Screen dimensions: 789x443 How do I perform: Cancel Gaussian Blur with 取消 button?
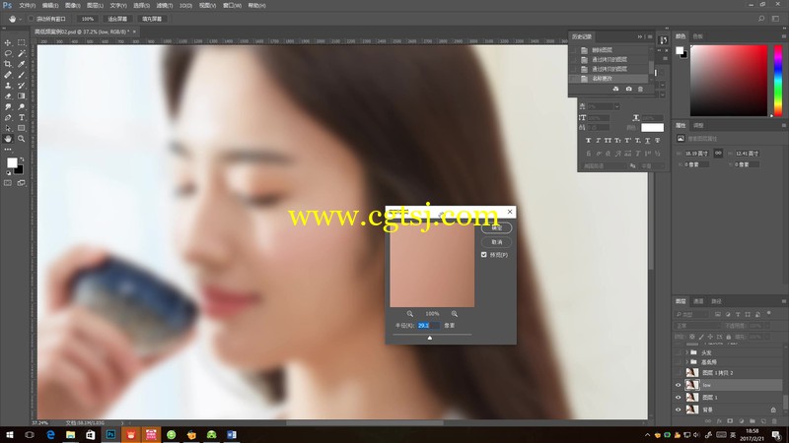click(497, 242)
